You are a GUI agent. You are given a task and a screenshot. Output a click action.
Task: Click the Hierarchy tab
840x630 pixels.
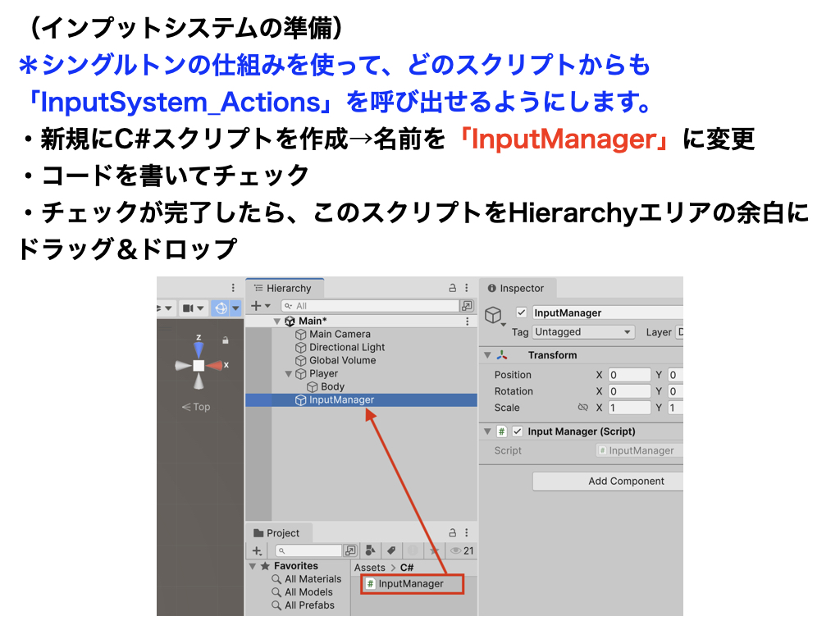pos(283,288)
